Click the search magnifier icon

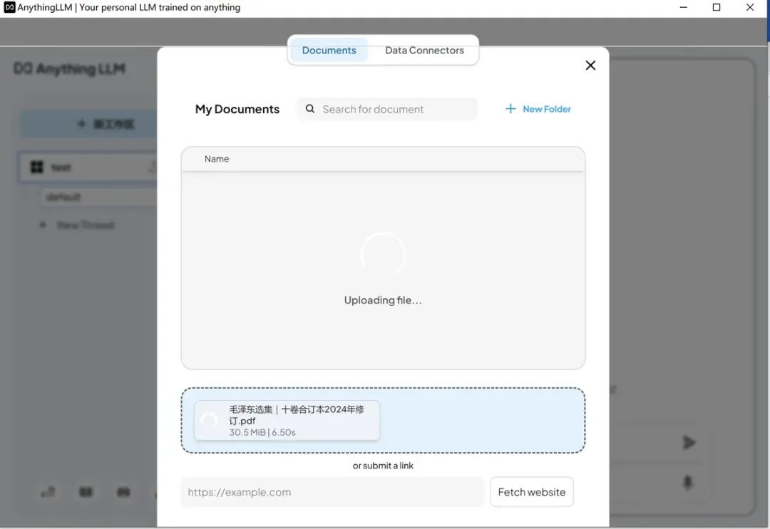(310, 109)
